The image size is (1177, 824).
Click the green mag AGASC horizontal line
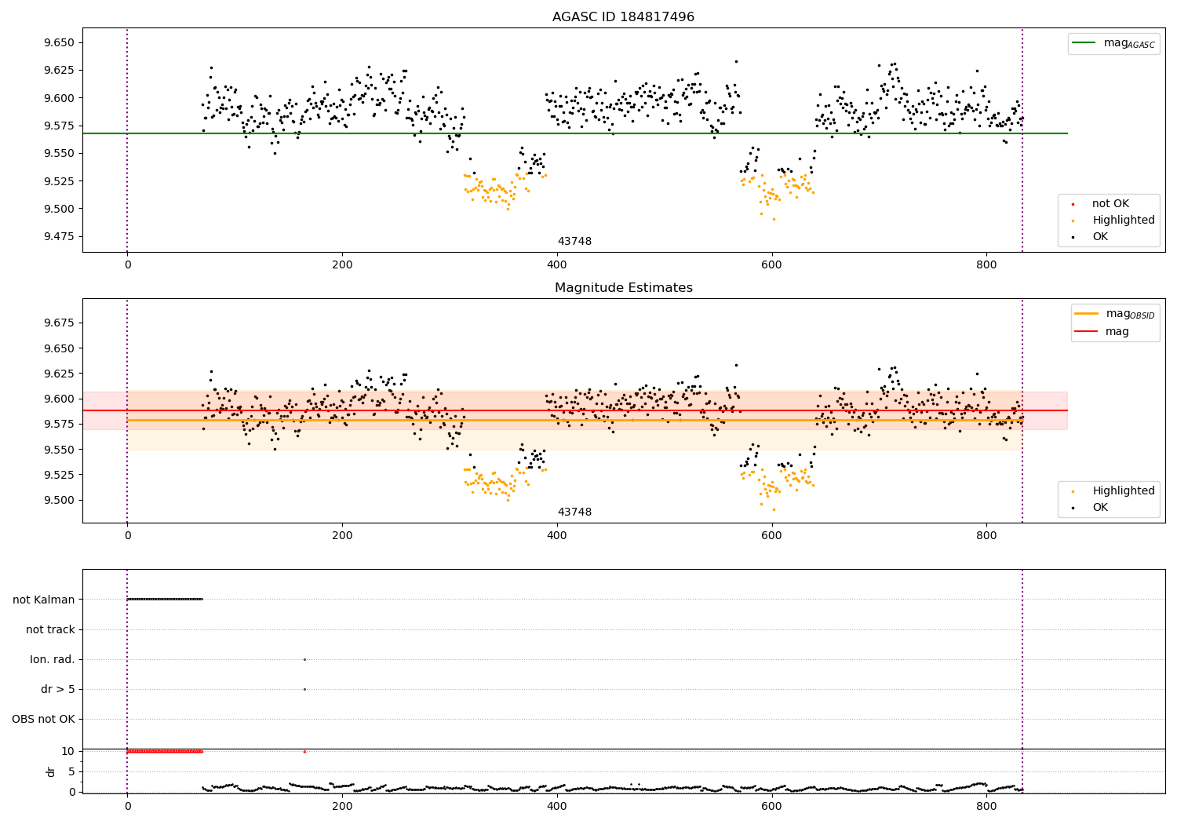[x=574, y=133]
